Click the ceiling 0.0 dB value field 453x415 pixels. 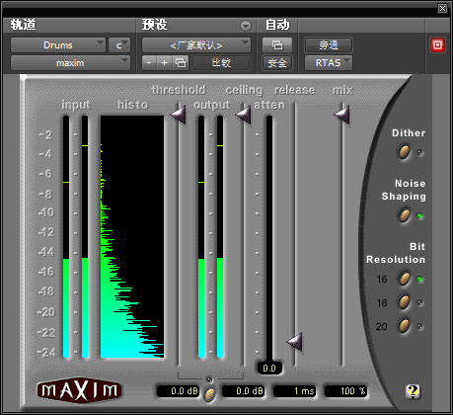[243, 391]
